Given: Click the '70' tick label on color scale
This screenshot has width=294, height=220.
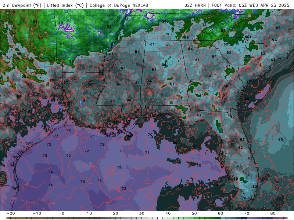Looking at the screenshot, I should 247,213.
